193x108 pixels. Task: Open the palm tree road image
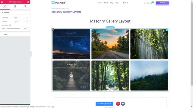point(110,44)
